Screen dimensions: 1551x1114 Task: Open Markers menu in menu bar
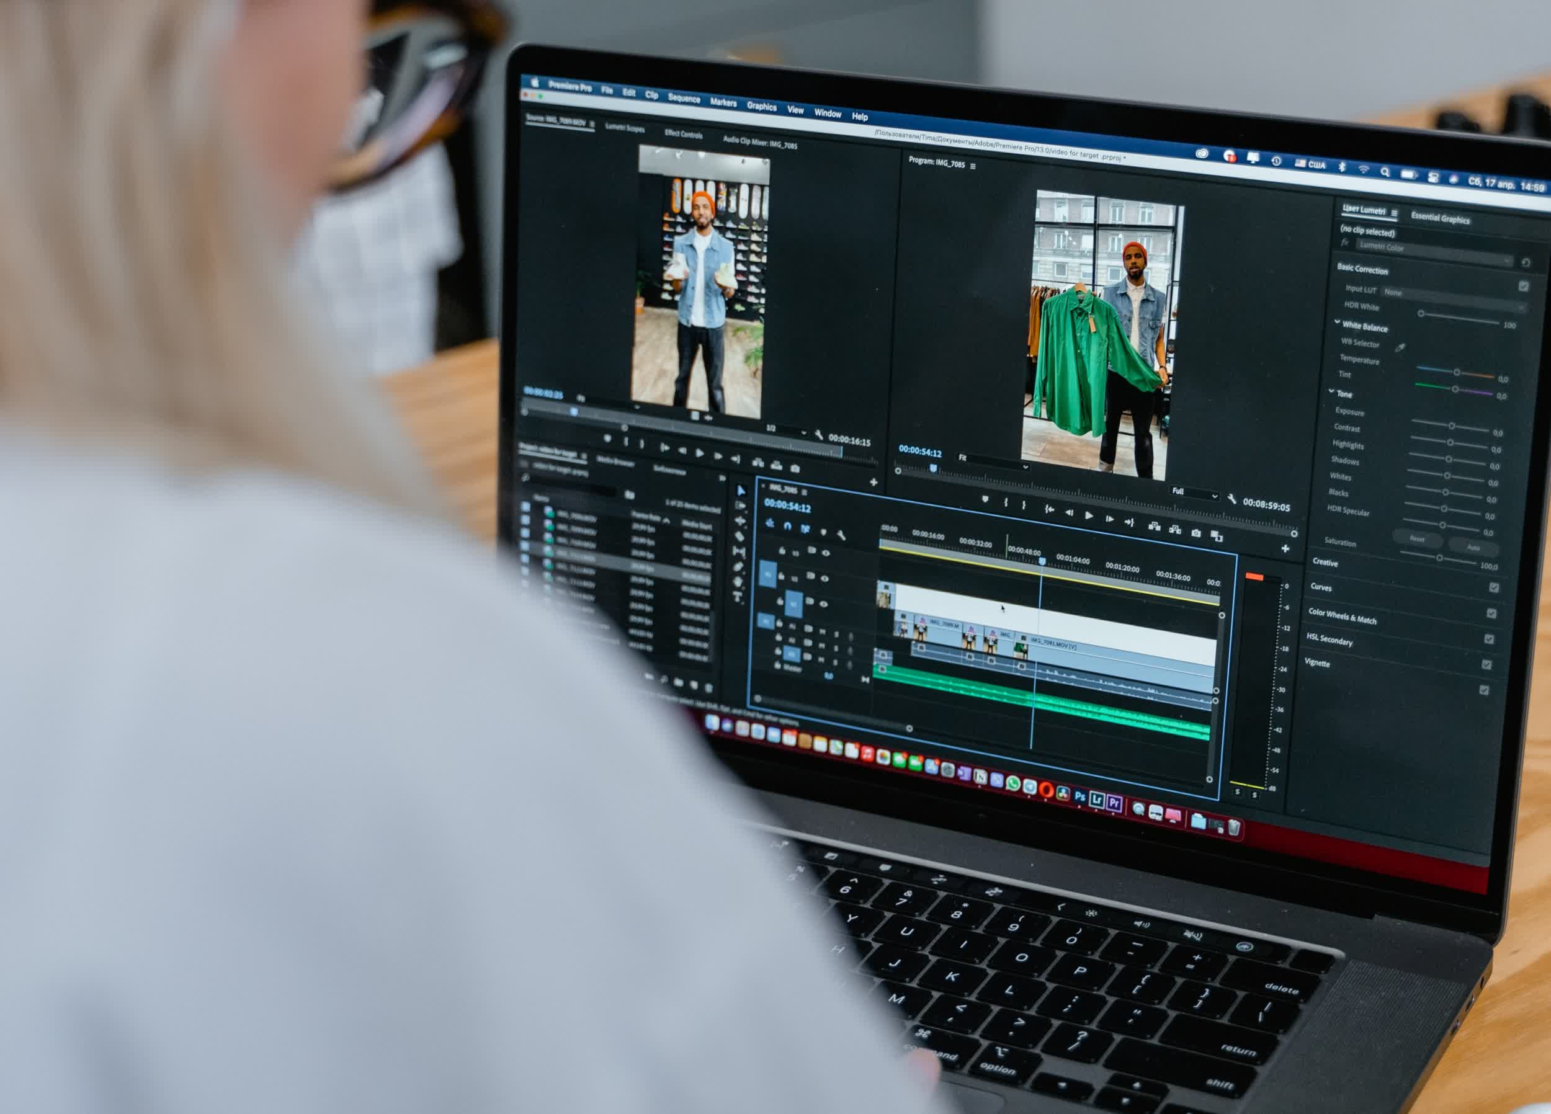[x=723, y=102]
